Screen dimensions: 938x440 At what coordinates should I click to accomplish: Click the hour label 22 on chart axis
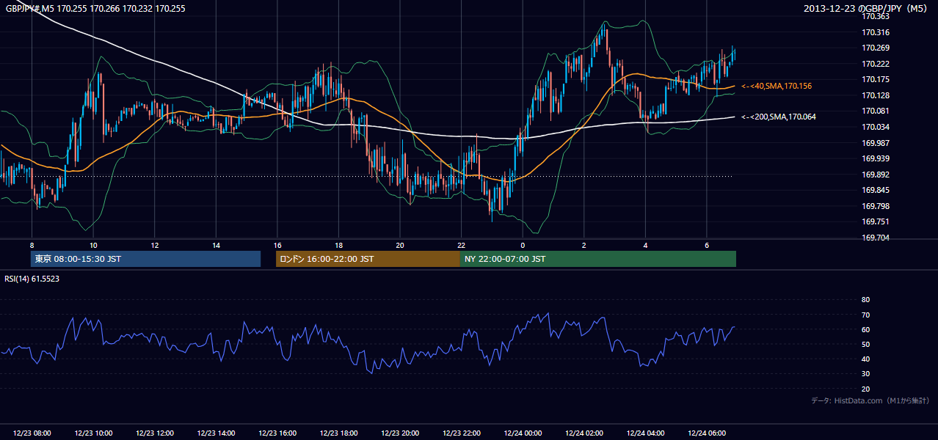(x=461, y=245)
